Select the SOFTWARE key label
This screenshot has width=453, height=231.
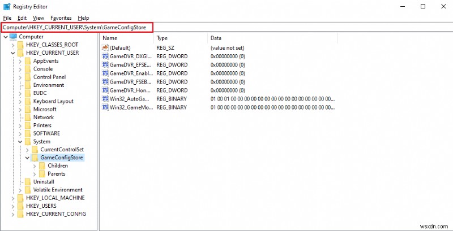click(46, 134)
